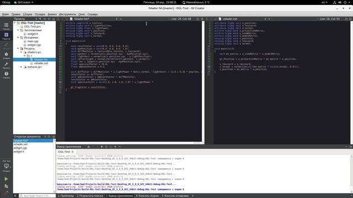Build project with hammer icon

tap(6, 193)
